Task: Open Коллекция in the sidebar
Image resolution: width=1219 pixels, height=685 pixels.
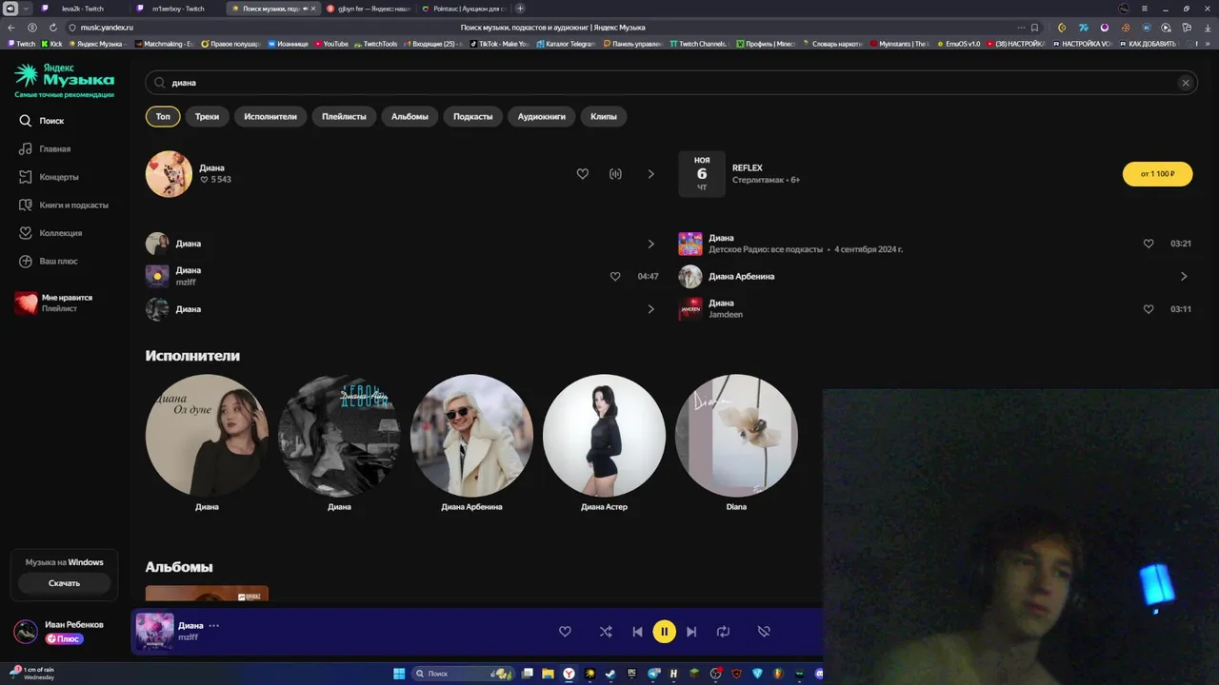Action: (50, 233)
